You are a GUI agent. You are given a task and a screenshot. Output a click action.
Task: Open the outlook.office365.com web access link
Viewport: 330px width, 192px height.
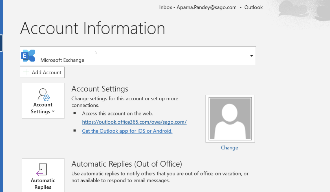click(134, 122)
